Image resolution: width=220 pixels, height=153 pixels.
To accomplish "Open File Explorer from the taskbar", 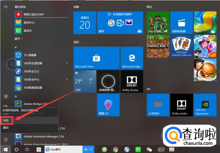I will coord(172,150).
